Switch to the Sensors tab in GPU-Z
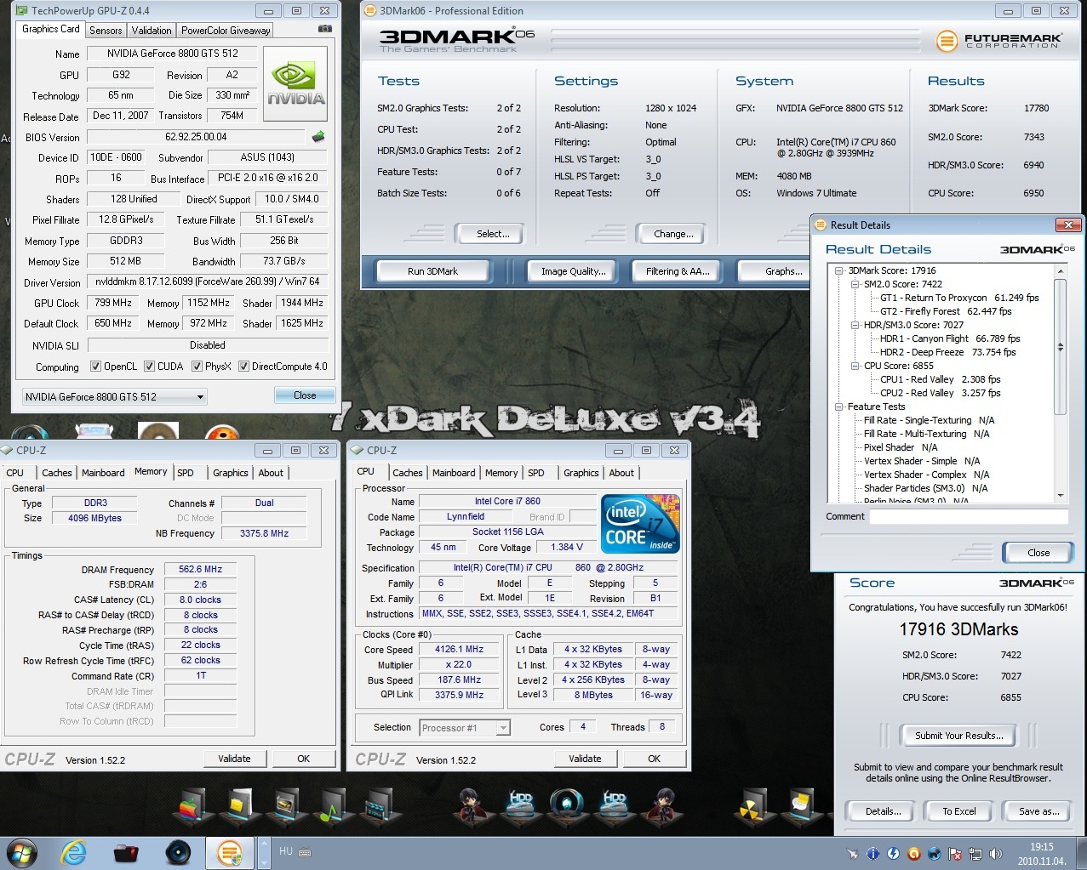Image resolution: width=1087 pixels, height=870 pixels. click(x=106, y=30)
